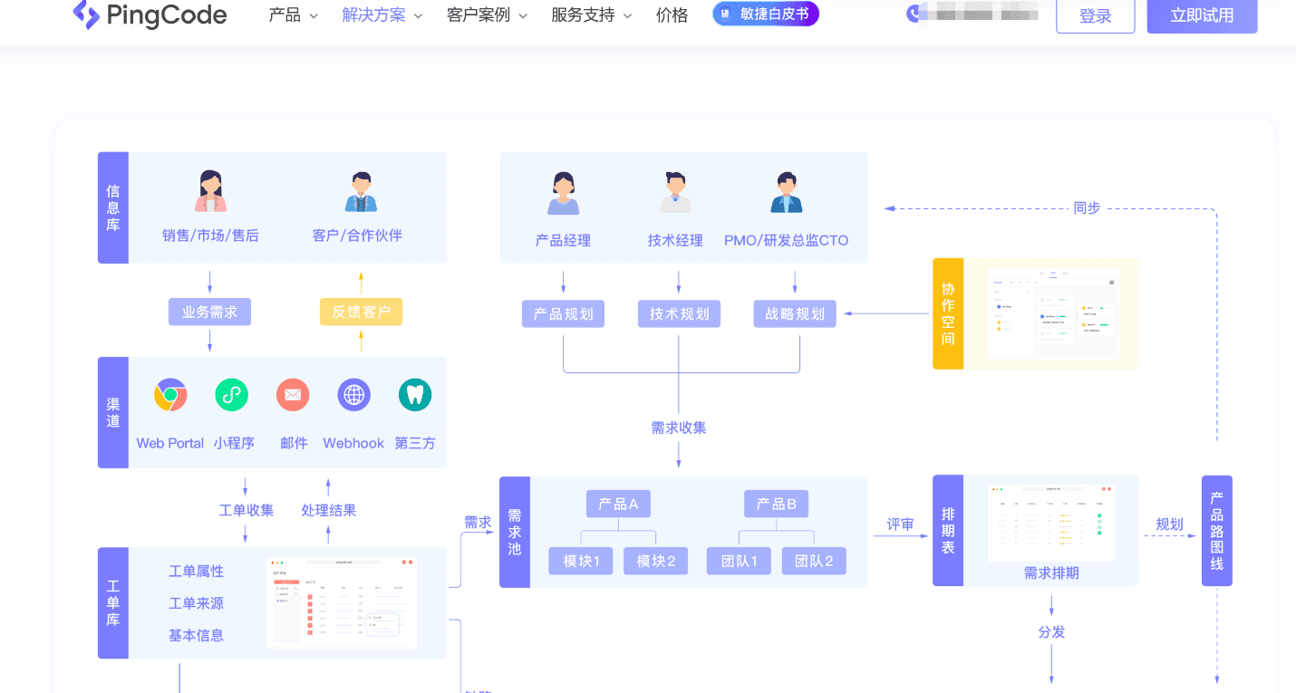The image size is (1296, 693).
Task: Go to the 价格 page
Action: tap(672, 15)
